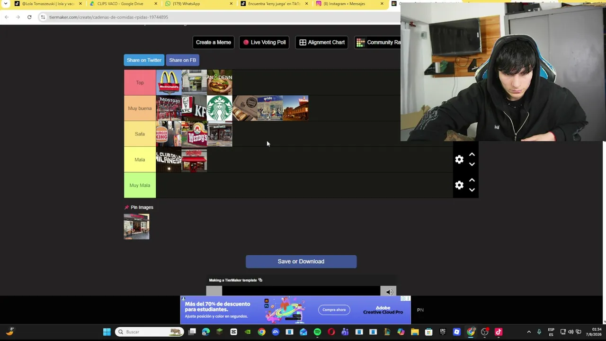606x341 pixels.
Task: Share the tier list on Twitter
Action: coord(144,60)
